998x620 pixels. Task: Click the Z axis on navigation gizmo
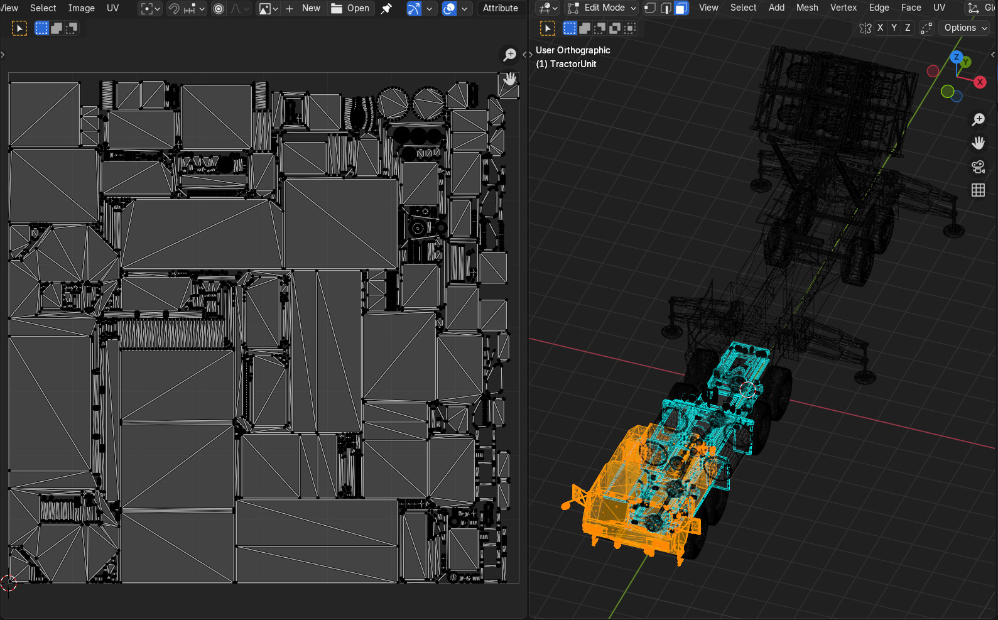tap(957, 57)
